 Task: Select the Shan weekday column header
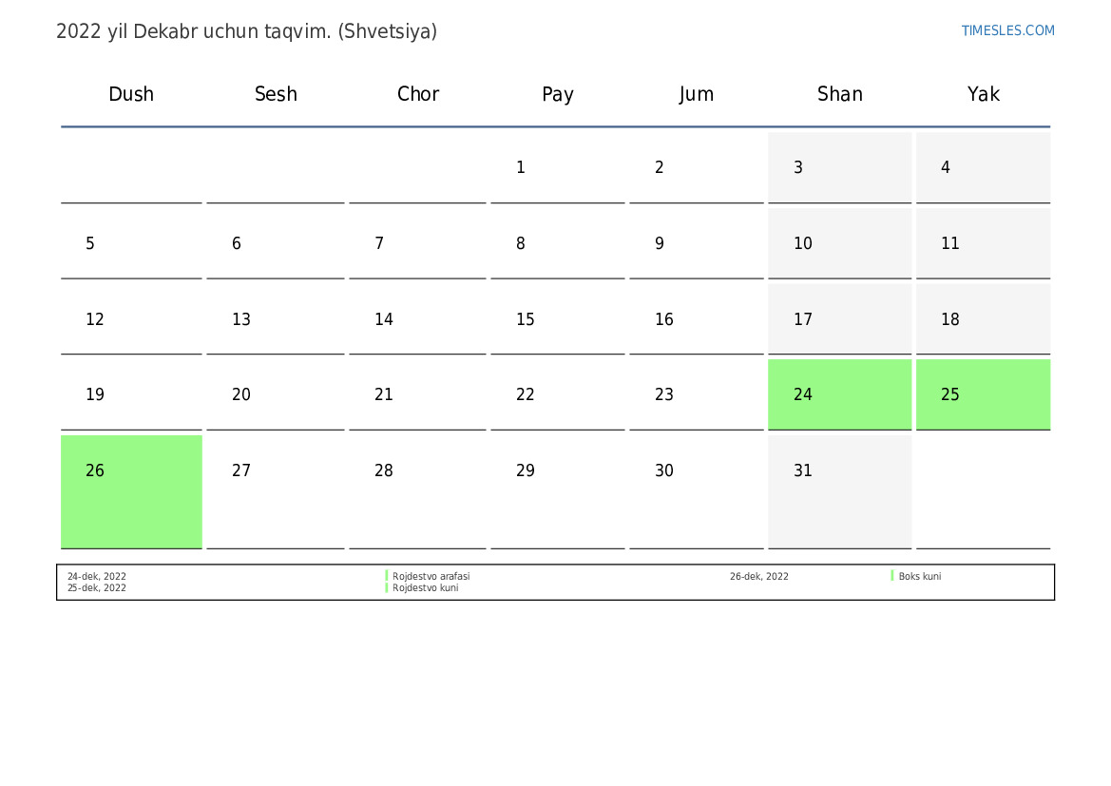click(839, 94)
